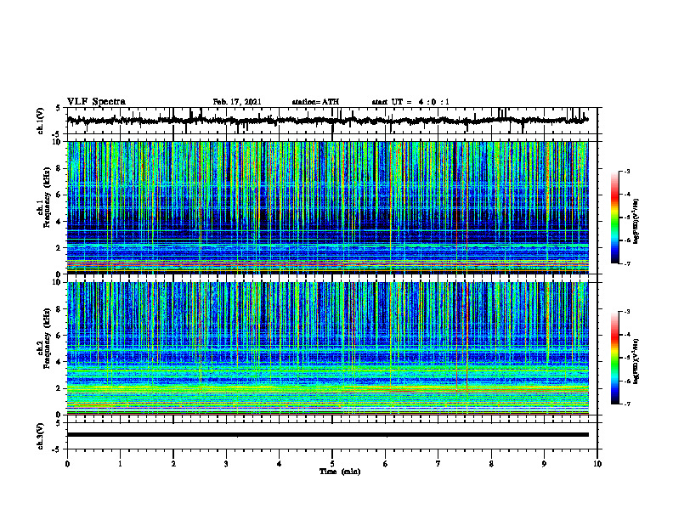Click the "start UT = 4 : 0 : 1" text
Viewport: 673px width, 520px height.
tap(410, 102)
